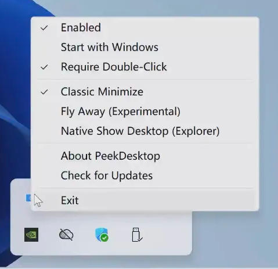Select Native Show Desktop (Explorer)
The height and width of the screenshot is (269, 278).
point(145,131)
